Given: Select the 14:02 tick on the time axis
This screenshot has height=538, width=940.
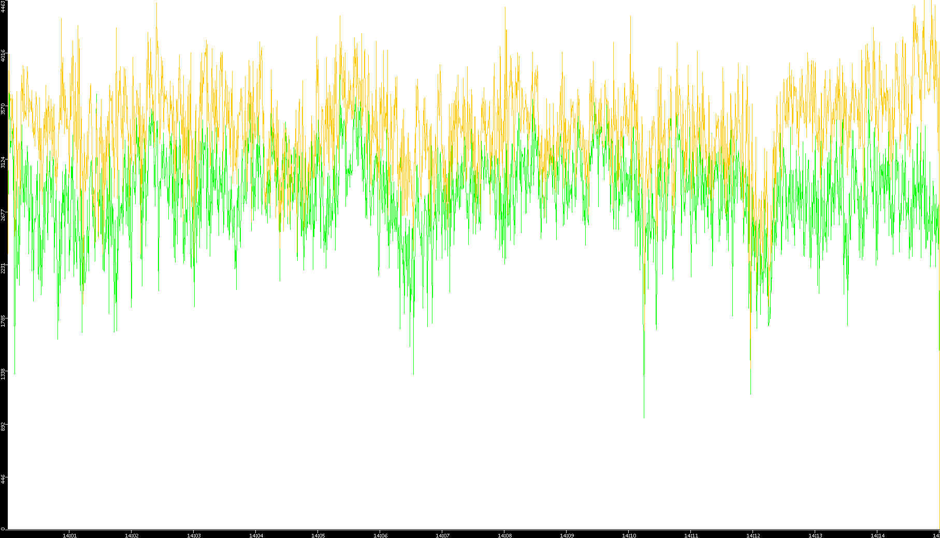Looking at the screenshot, I should click(x=132, y=535).
